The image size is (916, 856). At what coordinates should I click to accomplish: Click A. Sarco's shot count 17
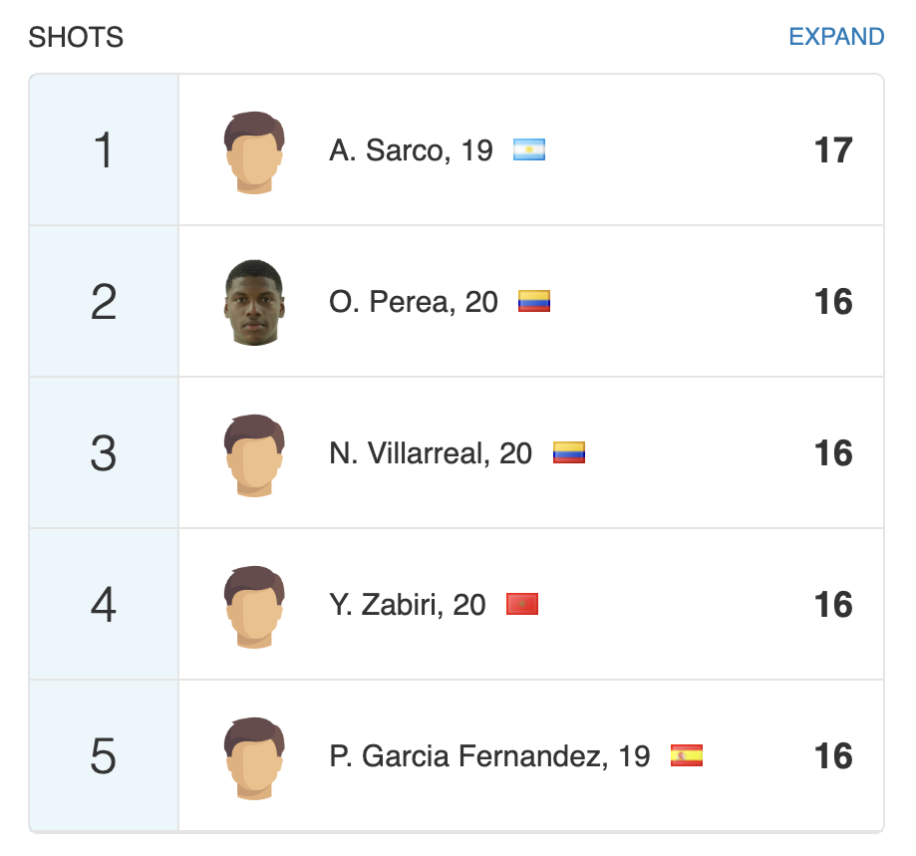click(x=833, y=150)
